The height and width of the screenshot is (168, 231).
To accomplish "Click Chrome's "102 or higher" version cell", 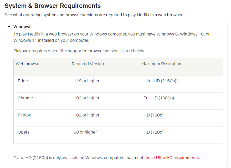I will 86,98.
